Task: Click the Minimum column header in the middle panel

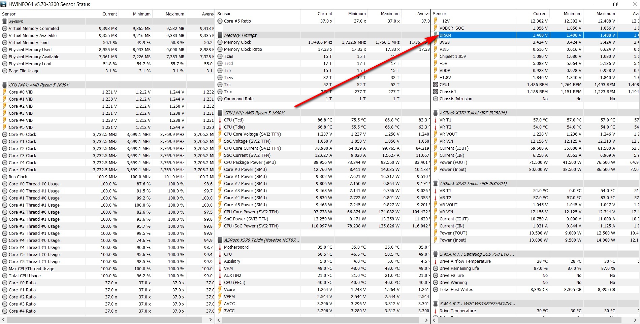Action: pos(351,14)
